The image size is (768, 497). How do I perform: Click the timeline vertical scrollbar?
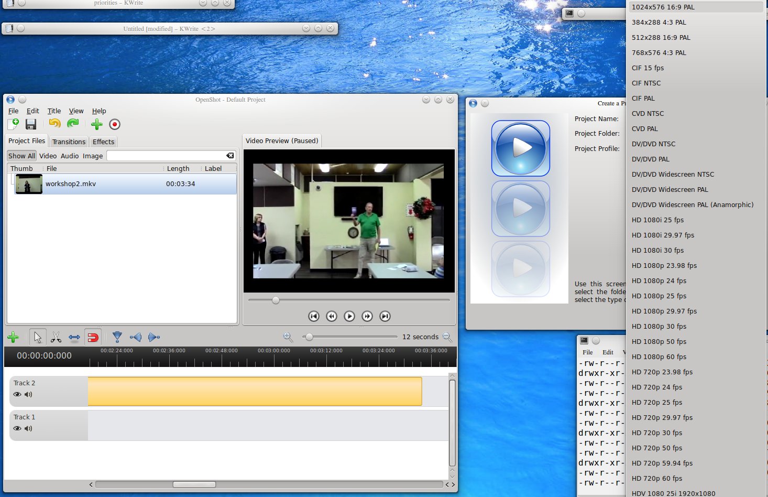[452, 423]
